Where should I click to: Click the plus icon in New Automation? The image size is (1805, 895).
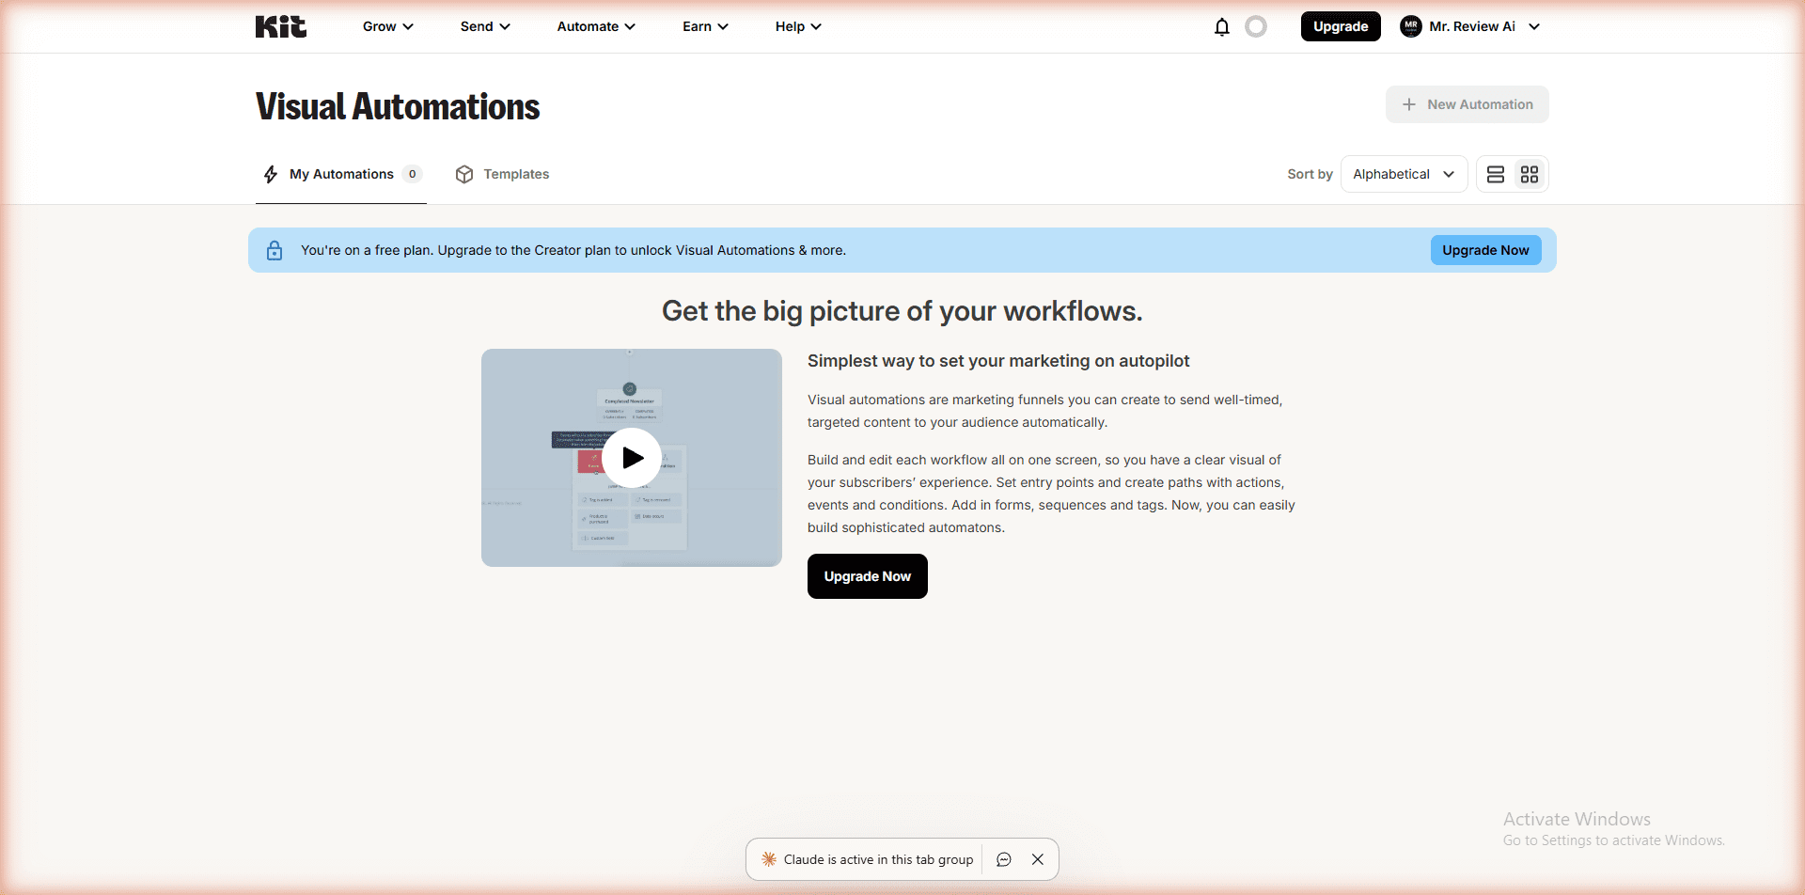click(x=1408, y=104)
